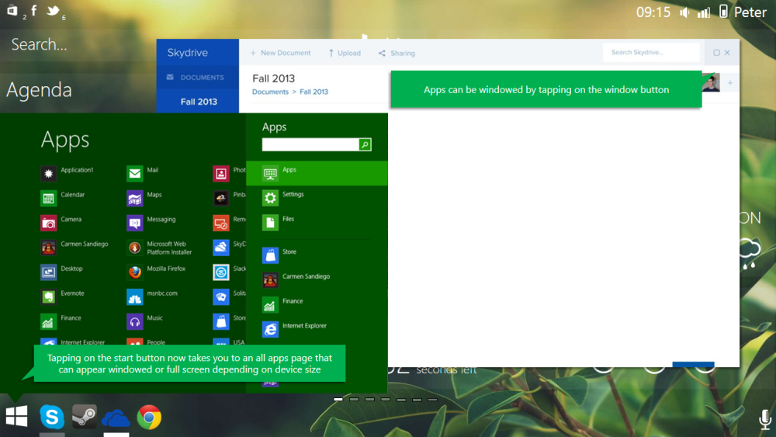776x437 pixels.
Task: Open Steam from the taskbar
Action: (x=84, y=417)
